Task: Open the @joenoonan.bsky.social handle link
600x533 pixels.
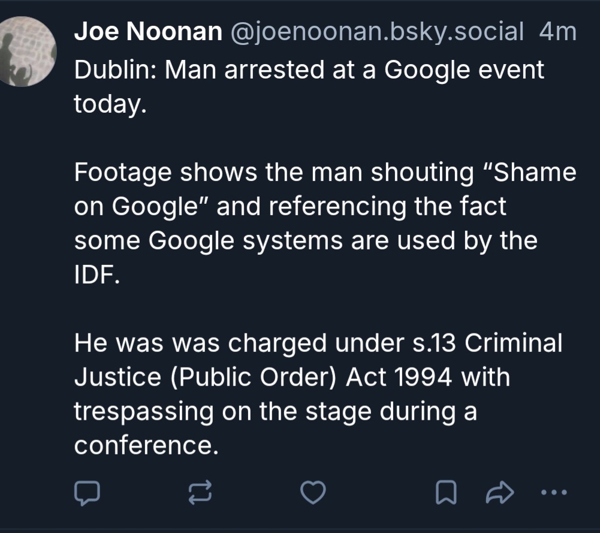Action: pyautogui.click(x=376, y=32)
